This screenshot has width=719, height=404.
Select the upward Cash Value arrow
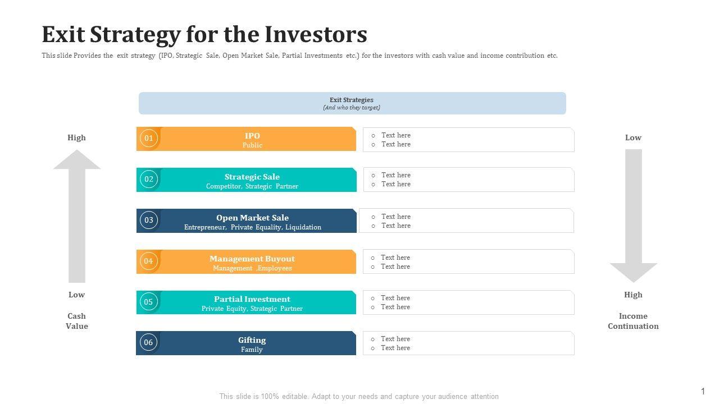pos(77,216)
